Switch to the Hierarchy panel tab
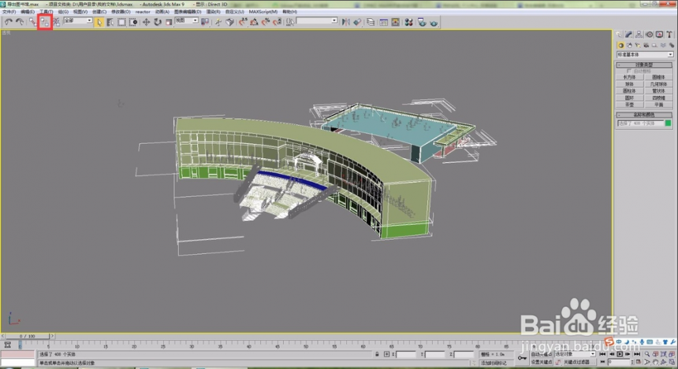The image size is (678, 369). click(639, 35)
